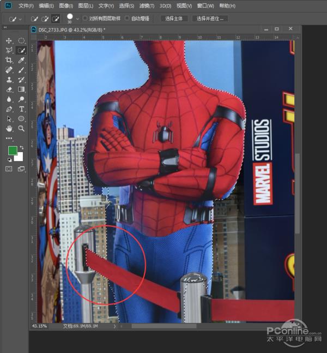Select the Eraser tool
The width and height of the screenshot is (327, 353).
tap(9, 89)
